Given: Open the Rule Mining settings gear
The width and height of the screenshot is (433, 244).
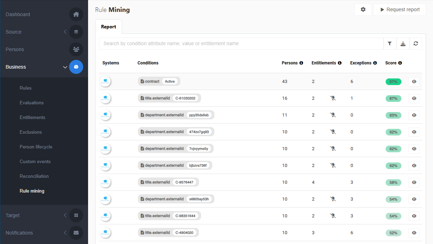Looking at the screenshot, I should pyautogui.click(x=363, y=10).
